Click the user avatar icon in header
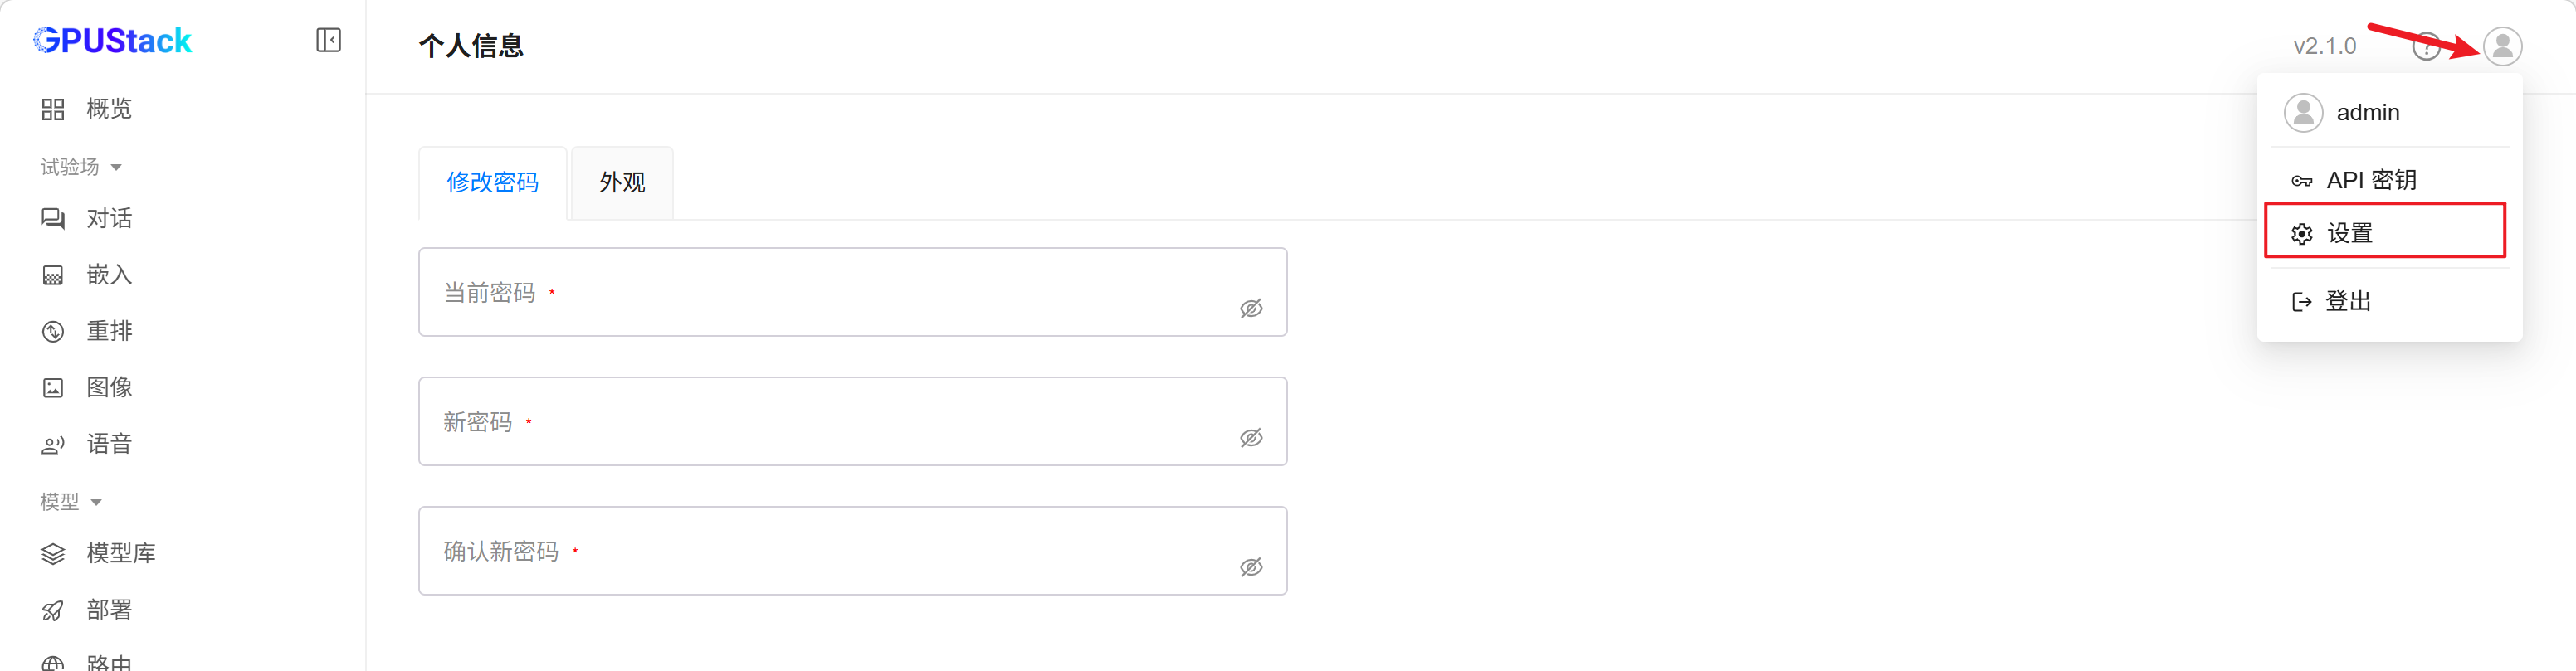Image resolution: width=2576 pixels, height=671 pixels. pyautogui.click(x=2502, y=46)
